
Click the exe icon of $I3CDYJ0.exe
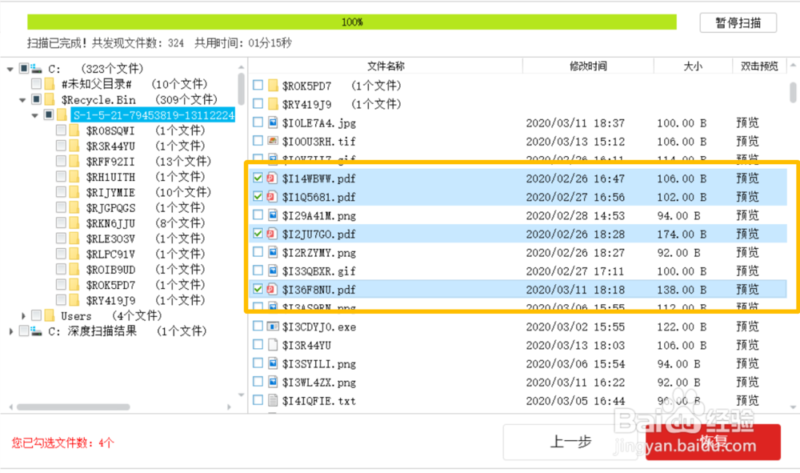tap(273, 326)
